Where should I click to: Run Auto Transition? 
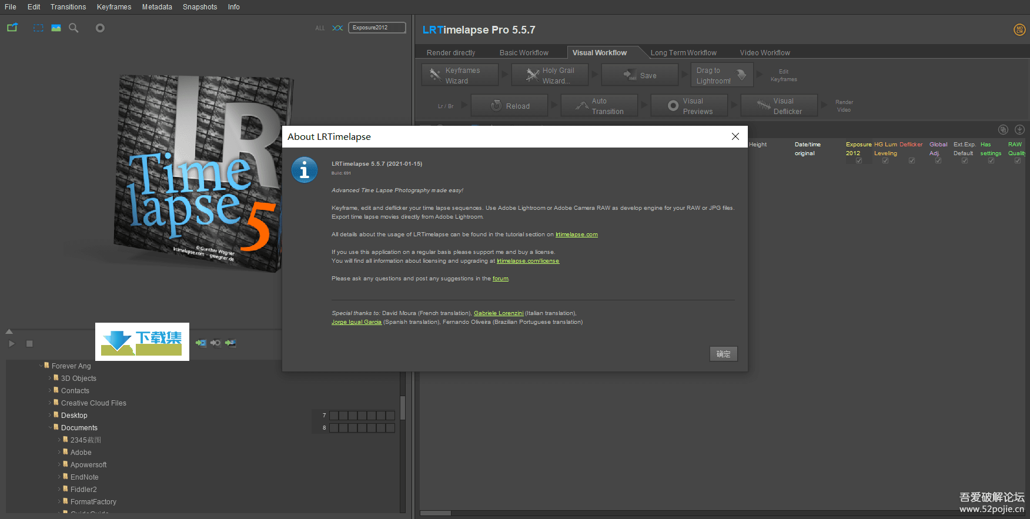(599, 106)
